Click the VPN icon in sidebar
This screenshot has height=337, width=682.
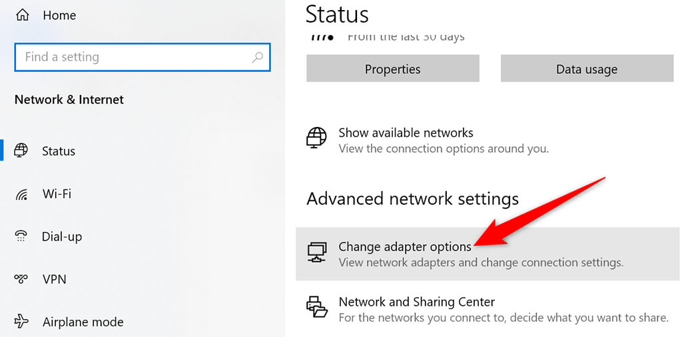pos(22,279)
